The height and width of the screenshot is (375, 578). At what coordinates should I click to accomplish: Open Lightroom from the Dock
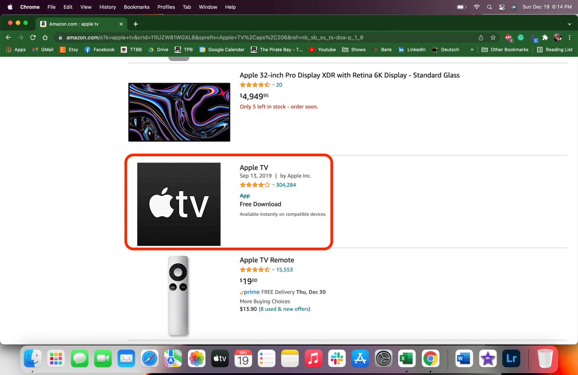pos(511,359)
